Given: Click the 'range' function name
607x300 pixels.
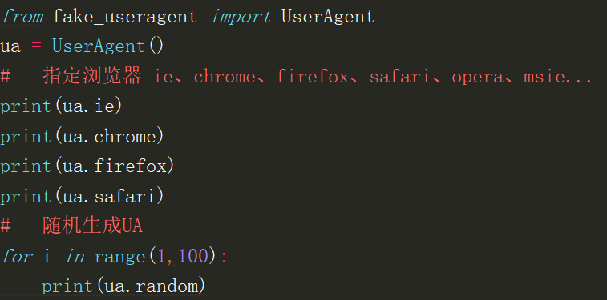Looking at the screenshot, I should tap(119, 257).
